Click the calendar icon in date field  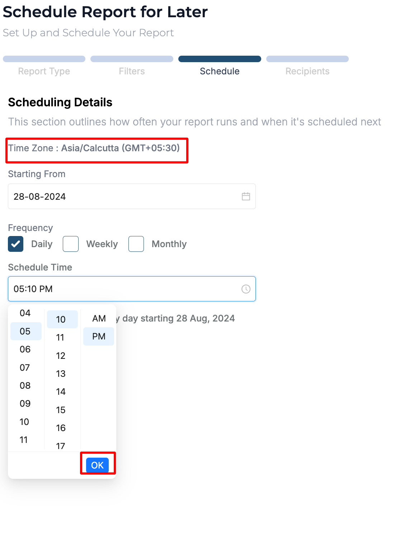246,196
